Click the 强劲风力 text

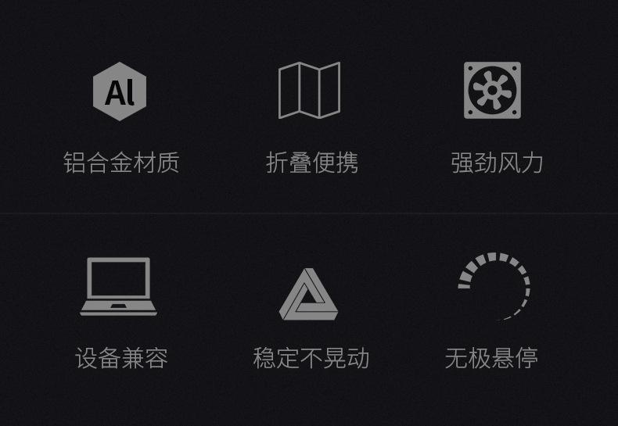click(497, 163)
